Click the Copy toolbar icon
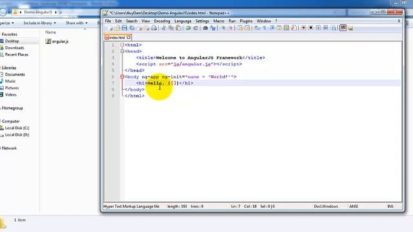413x232 pixels. 170,28
